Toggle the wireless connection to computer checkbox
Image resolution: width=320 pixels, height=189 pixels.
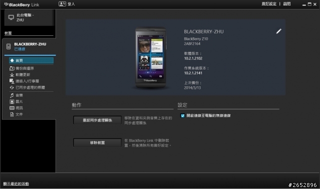pyautogui.click(x=182, y=116)
